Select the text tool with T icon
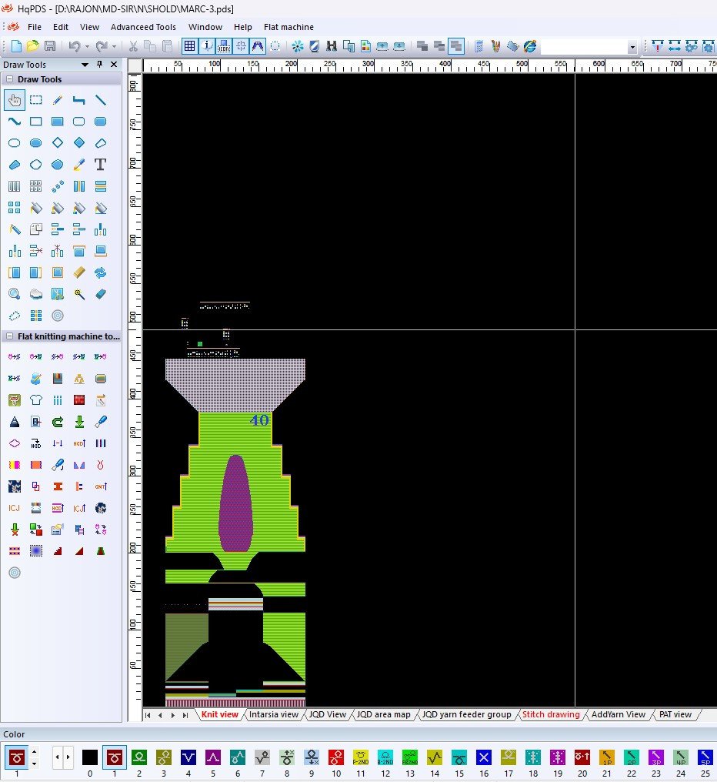The height and width of the screenshot is (782, 717). [100, 165]
